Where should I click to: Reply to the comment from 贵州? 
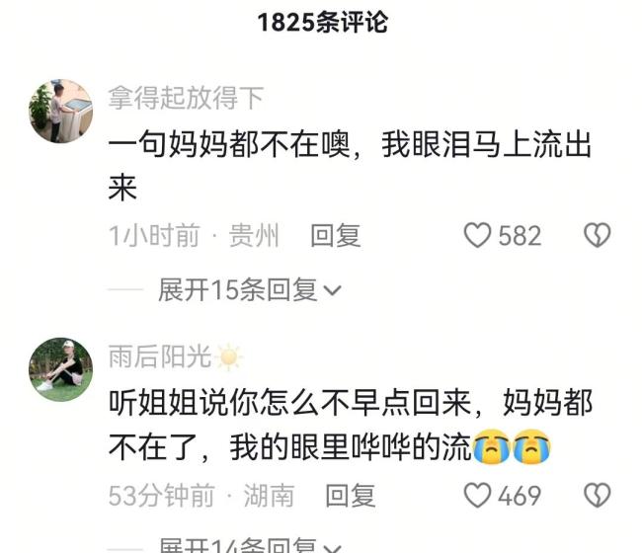tap(336, 236)
